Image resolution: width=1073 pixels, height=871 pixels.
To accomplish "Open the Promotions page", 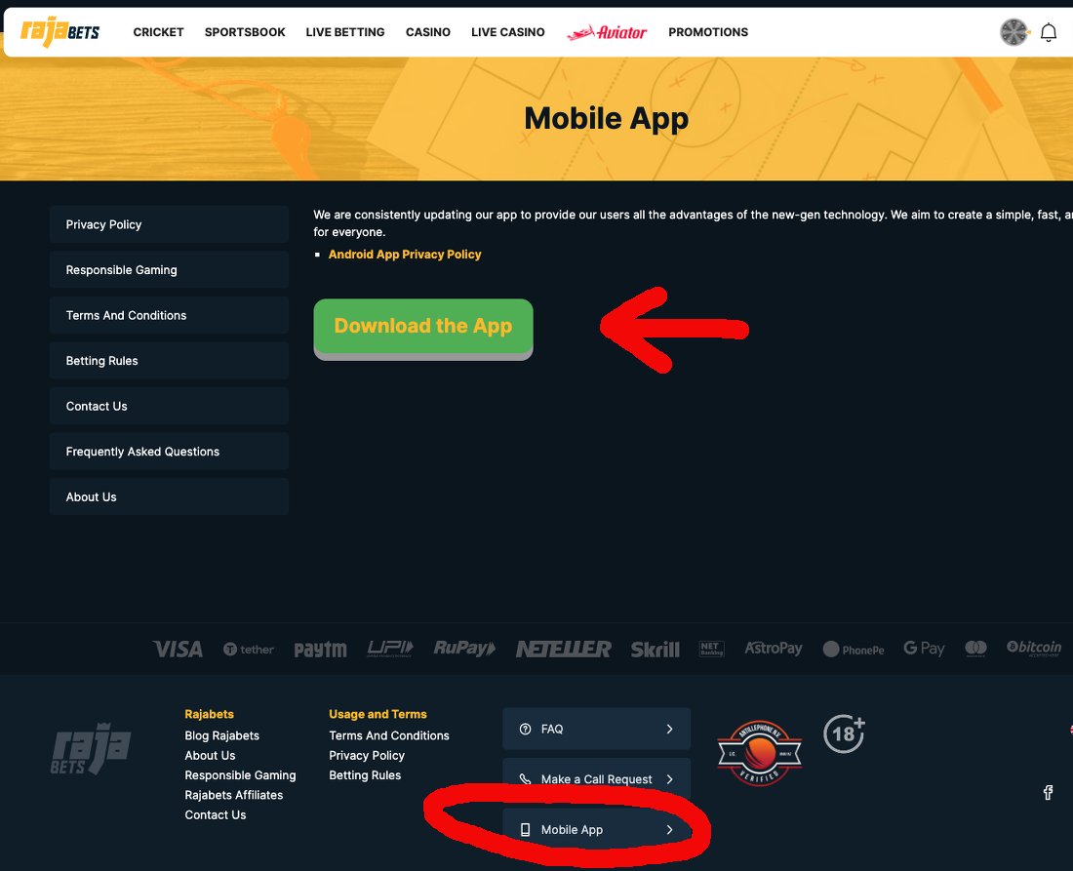I will coord(708,32).
